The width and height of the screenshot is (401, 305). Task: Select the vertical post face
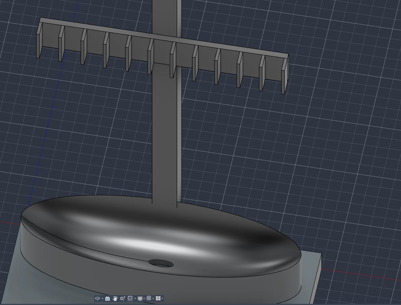[164, 131]
